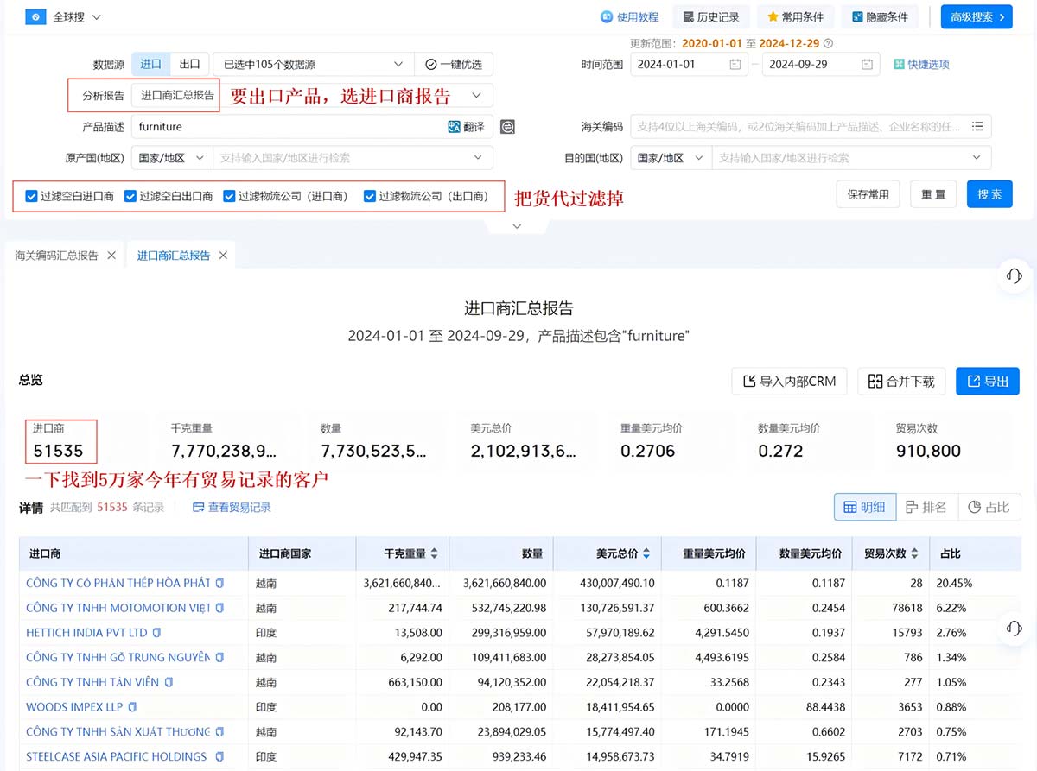Click 高级搜索 advanced search button
This screenshot has width=1037, height=771.
pos(977,16)
